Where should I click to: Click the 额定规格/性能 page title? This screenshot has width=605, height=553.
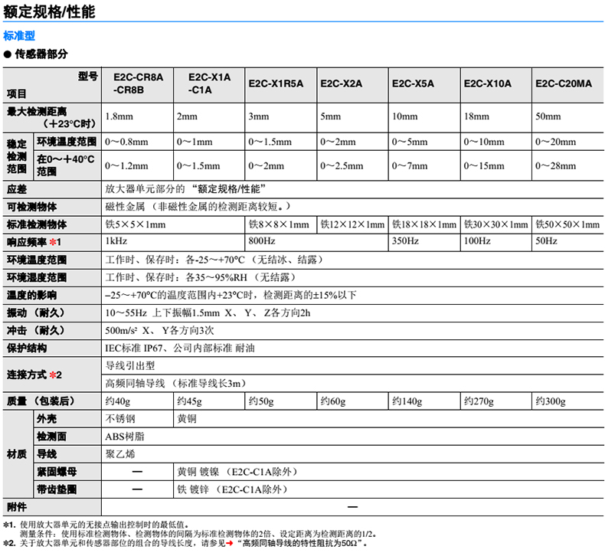click(x=48, y=12)
